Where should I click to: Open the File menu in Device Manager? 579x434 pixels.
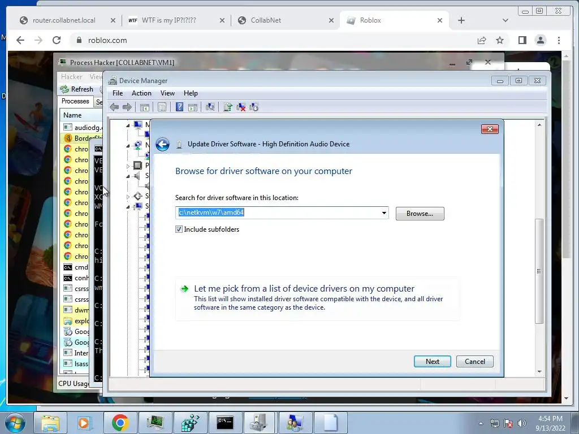pos(118,93)
